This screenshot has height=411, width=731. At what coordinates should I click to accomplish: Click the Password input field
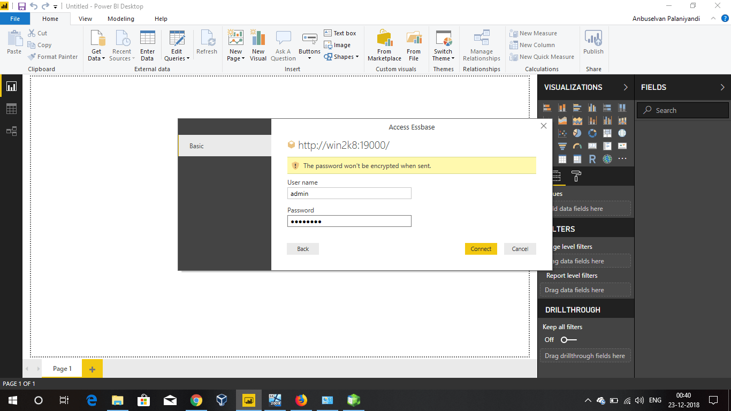349,221
